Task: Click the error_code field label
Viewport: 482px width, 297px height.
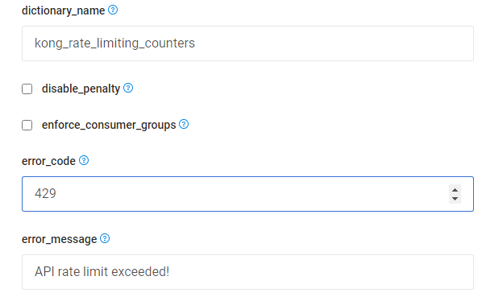Action: point(48,161)
